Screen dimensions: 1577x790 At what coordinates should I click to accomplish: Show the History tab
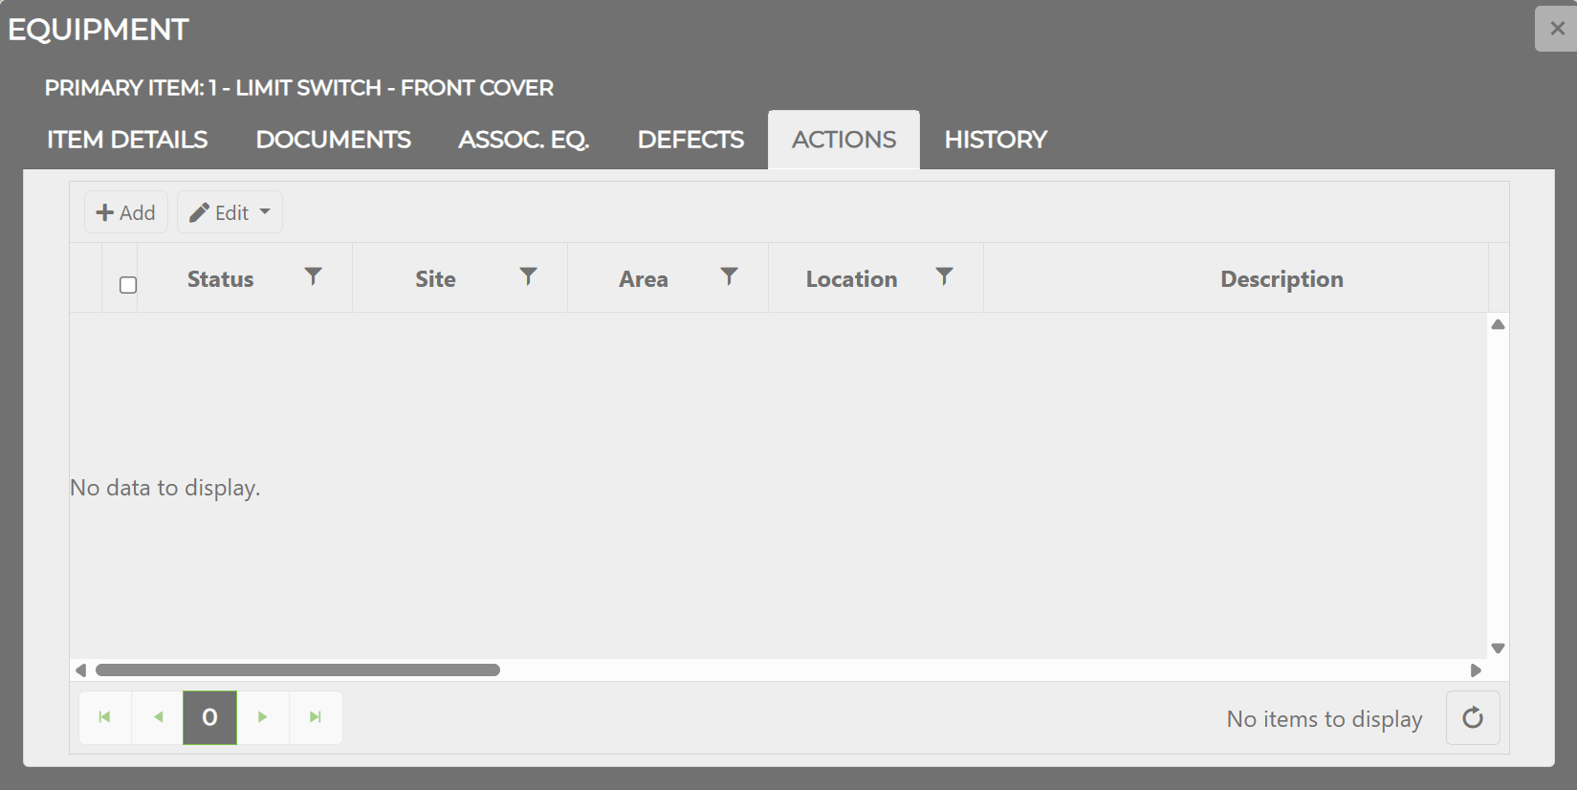pyautogui.click(x=996, y=140)
